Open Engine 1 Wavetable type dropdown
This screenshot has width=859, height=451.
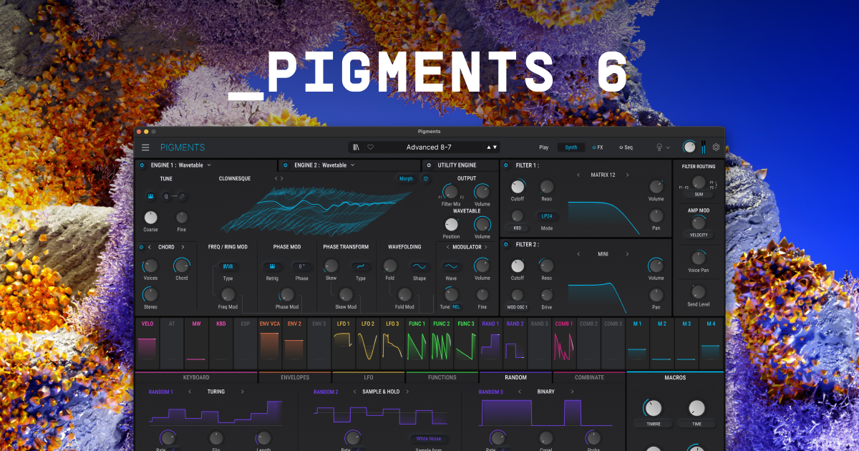(180, 165)
